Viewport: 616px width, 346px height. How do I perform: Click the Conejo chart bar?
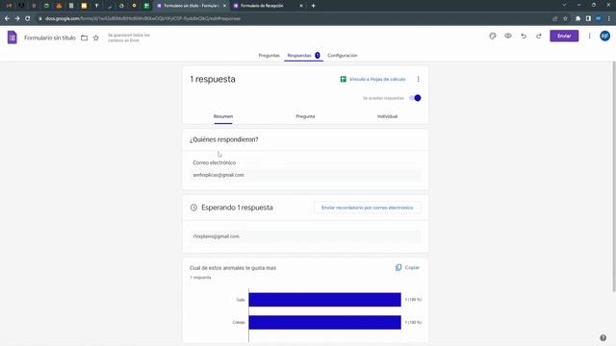[325, 323]
